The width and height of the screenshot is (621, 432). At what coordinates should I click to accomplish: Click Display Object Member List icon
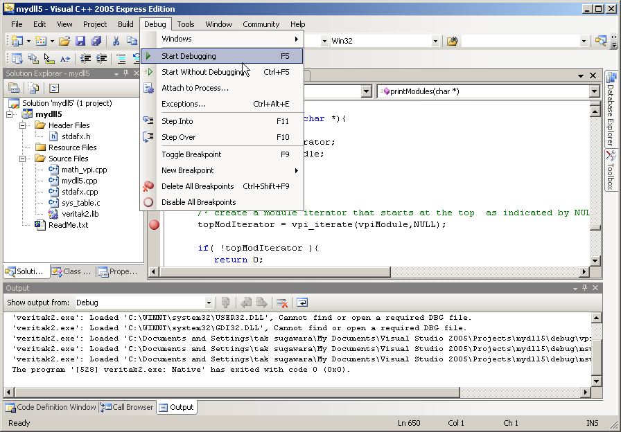(17, 59)
